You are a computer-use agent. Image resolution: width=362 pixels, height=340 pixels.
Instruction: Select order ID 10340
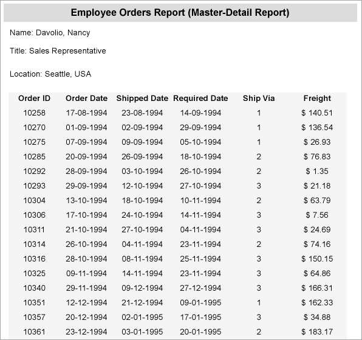pos(35,288)
